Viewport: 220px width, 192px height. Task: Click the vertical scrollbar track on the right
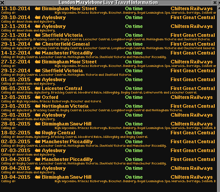(219, 101)
